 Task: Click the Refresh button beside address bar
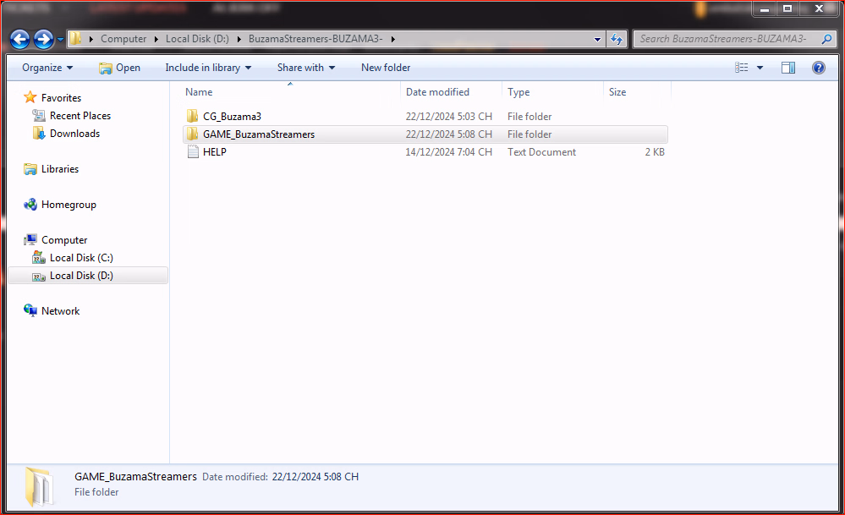pyautogui.click(x=617, y=39)
